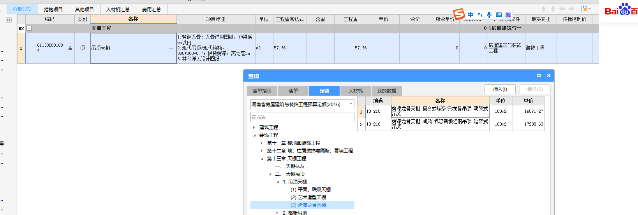Click the 工程量表达式 column header
The height and width of the screenshot is (215, 638).
290,19
